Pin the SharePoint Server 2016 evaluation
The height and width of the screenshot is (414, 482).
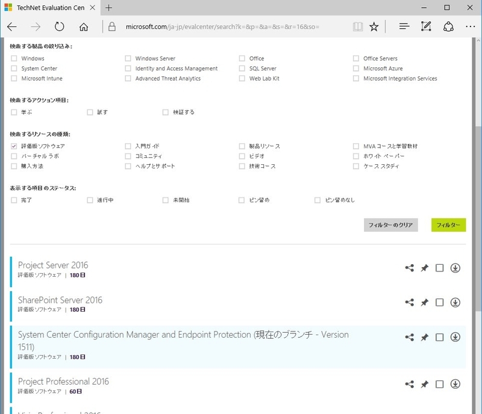425,303
